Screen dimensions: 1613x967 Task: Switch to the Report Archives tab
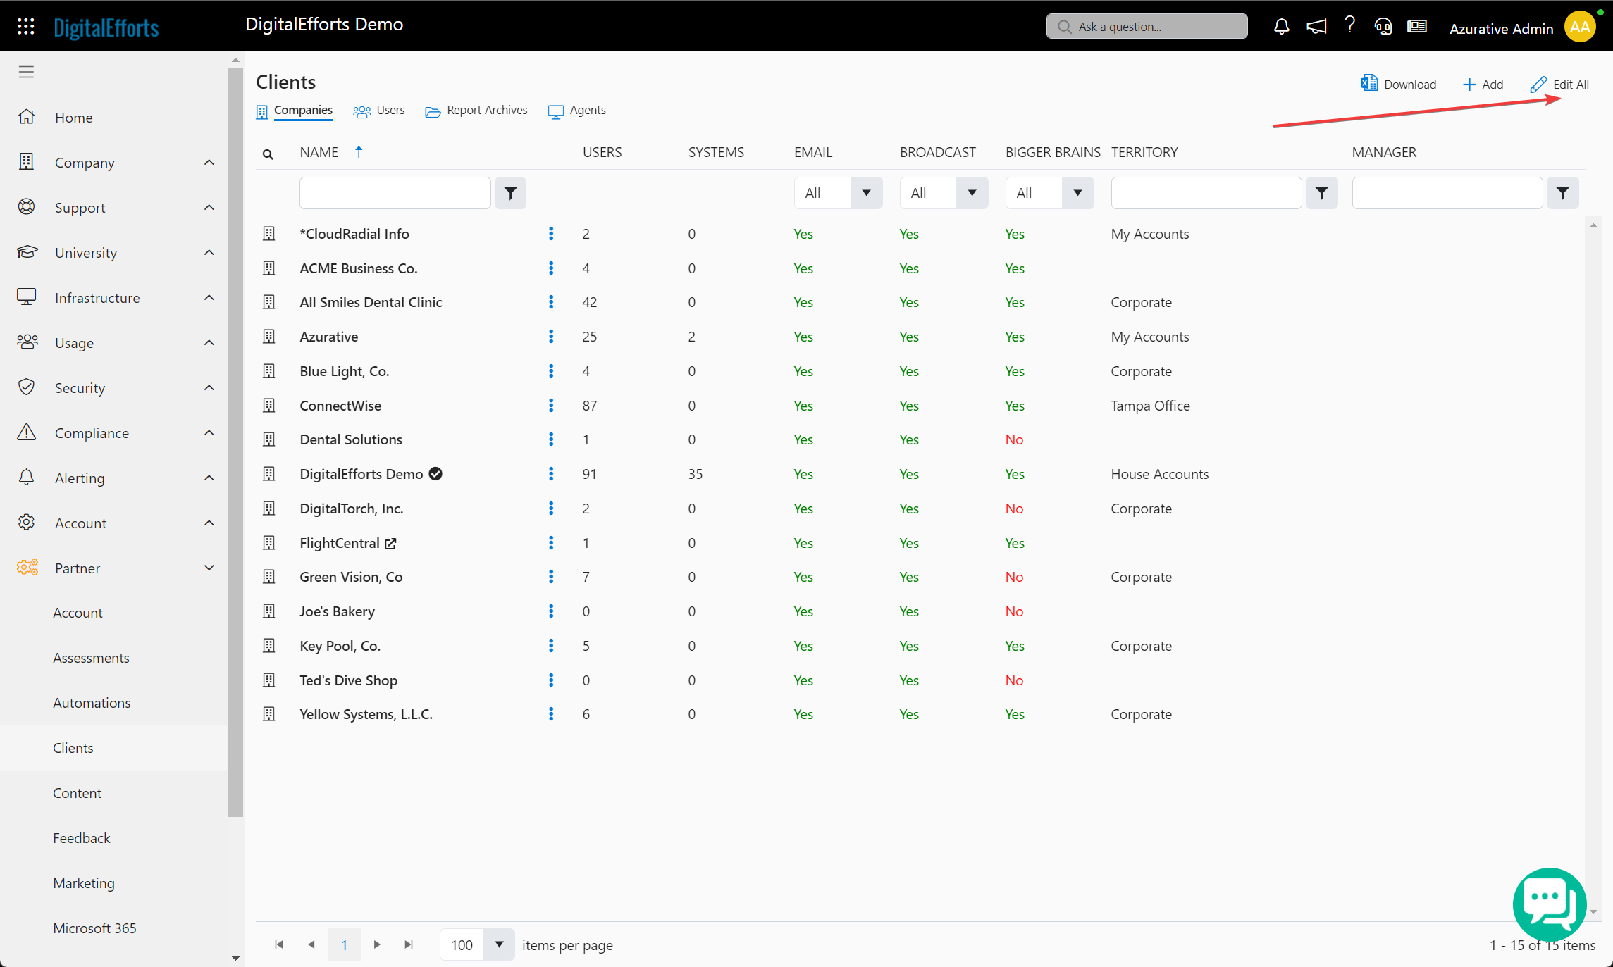coord(476,111)
